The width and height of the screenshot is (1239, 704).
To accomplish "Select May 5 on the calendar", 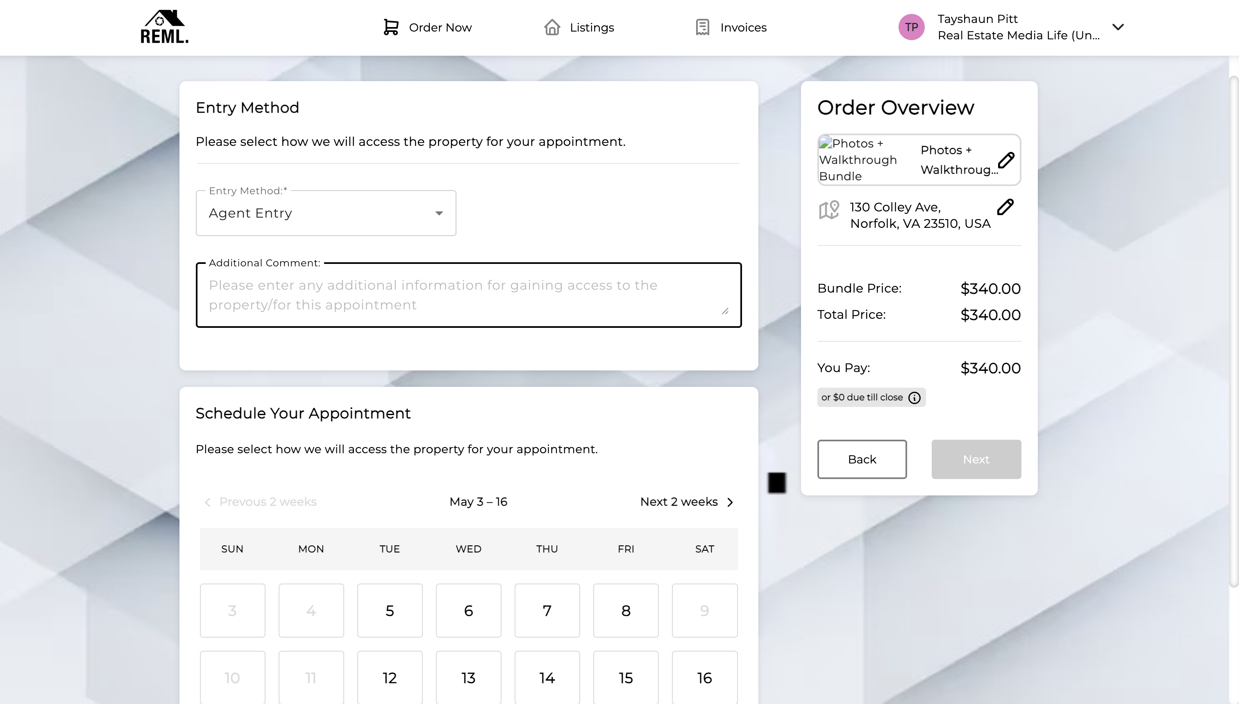I will [x=390, y=611].
